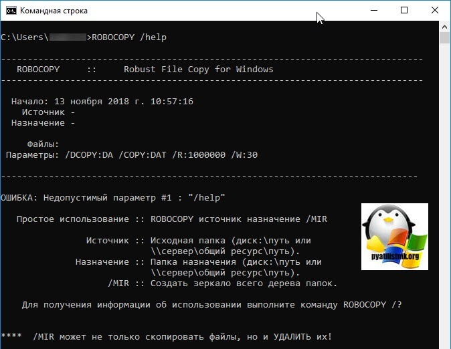Screen dimensions: 451x349
Task: Click the 'Источник -' line in the header
Action: [x=48, y=112]
